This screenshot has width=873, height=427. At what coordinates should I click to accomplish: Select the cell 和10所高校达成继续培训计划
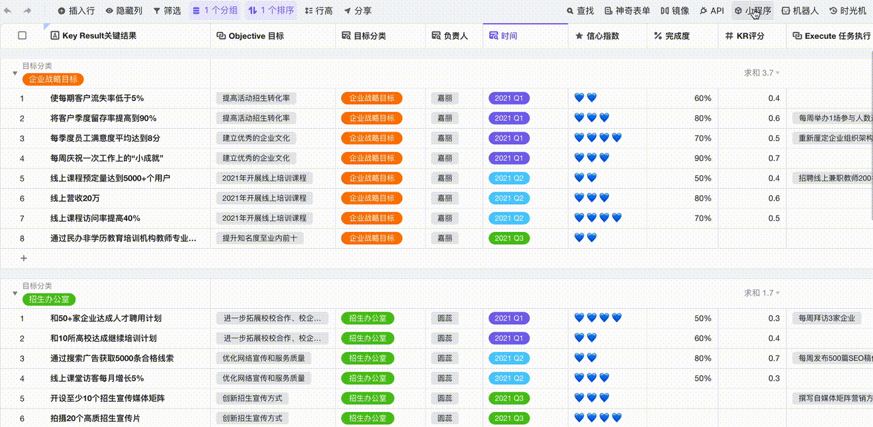[126, 338]
